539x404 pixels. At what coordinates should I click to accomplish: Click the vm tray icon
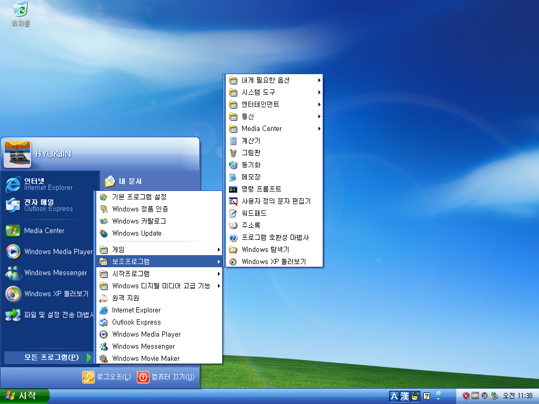pyautogui.click(x=475, y=396)
